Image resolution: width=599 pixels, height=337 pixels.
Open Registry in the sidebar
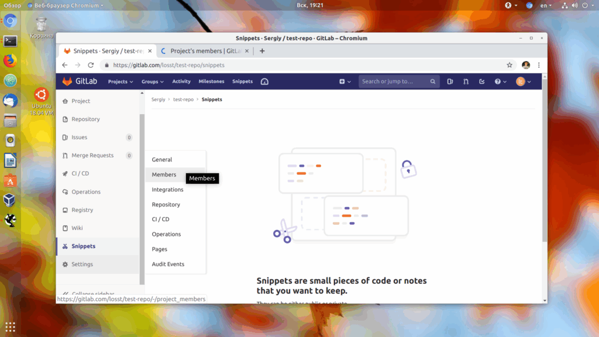(98, 210)
